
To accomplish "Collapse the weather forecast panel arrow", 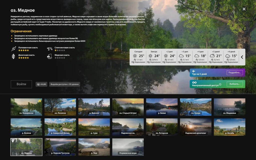I will (242, 57).
